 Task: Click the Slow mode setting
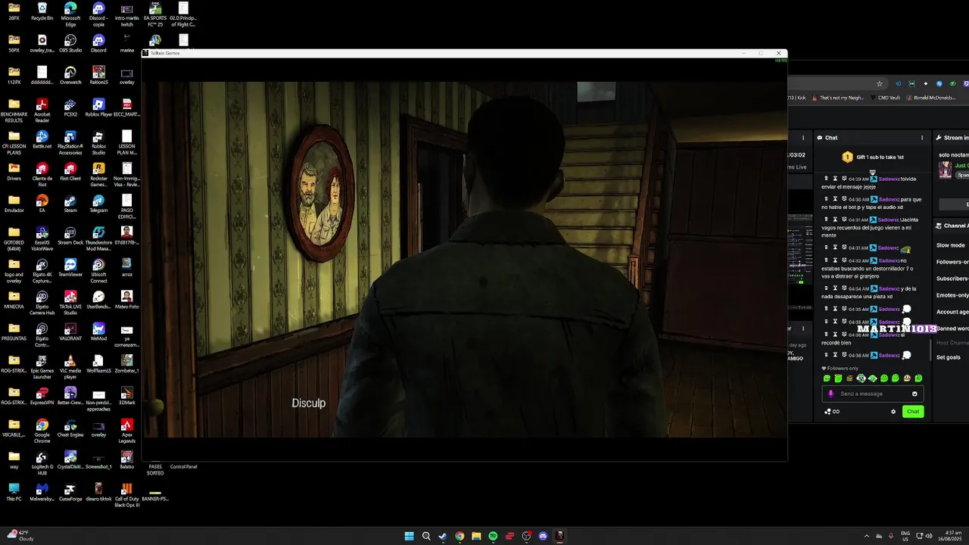pyautogui.click(x=950, y=245)
